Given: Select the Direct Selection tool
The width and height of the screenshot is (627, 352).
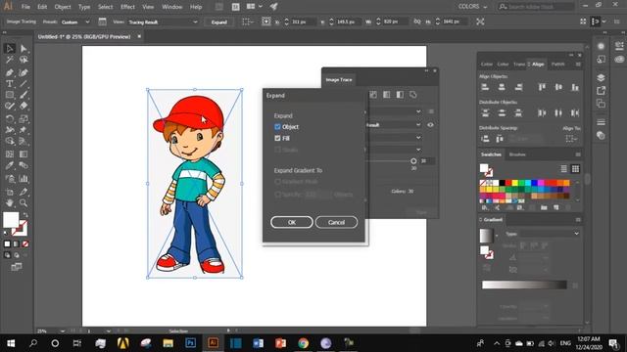Looking at the screenshot, I should point(24,48).
